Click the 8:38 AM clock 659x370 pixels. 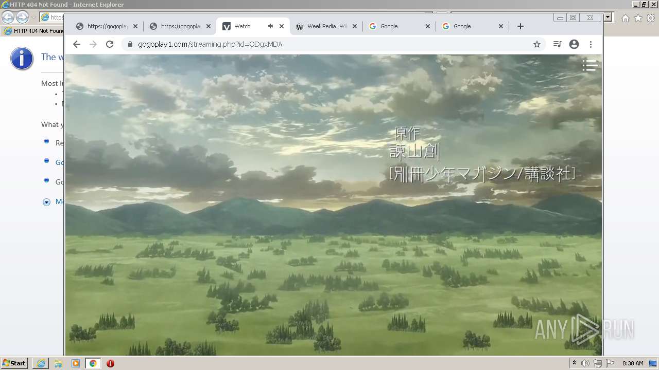(x=633, y=363)
